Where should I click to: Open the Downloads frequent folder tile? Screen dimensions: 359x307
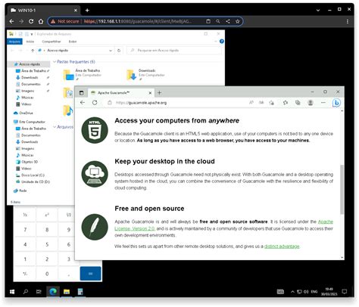click(x=145, y=74)
